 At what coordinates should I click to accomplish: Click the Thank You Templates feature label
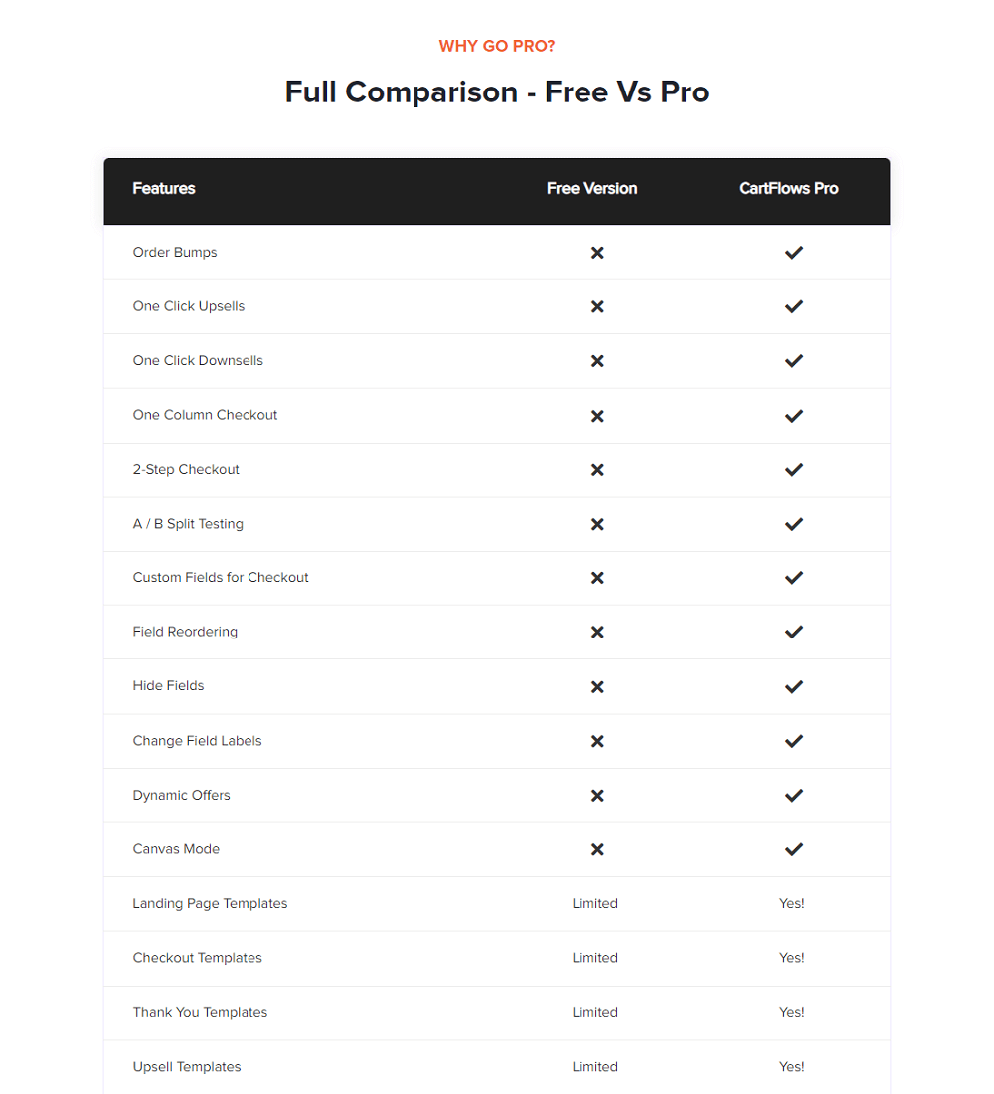click(200, 1013)
